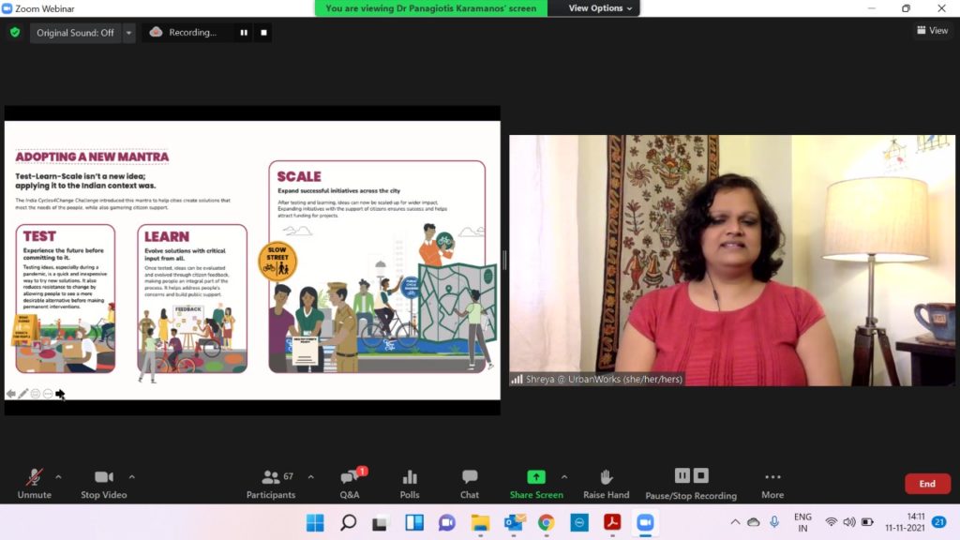Viewport: 960px width, 540px height.
Task: Expand the Original Sound dropdown arrow
Action: tap(129, 33)
